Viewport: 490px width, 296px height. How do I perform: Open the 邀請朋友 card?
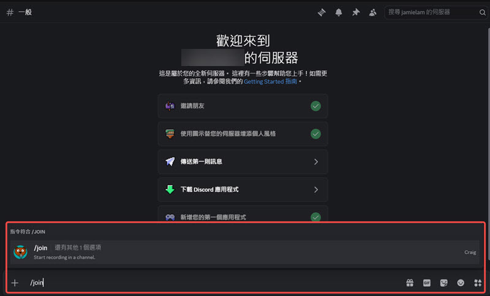(x=243, y=106)
